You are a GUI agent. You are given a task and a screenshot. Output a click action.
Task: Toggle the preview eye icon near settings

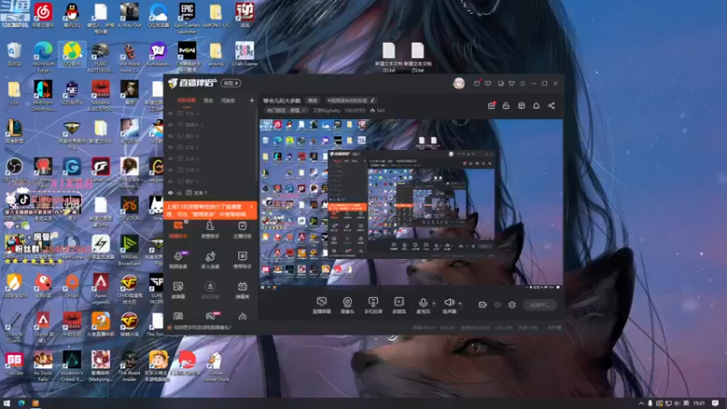coord(497,304)
